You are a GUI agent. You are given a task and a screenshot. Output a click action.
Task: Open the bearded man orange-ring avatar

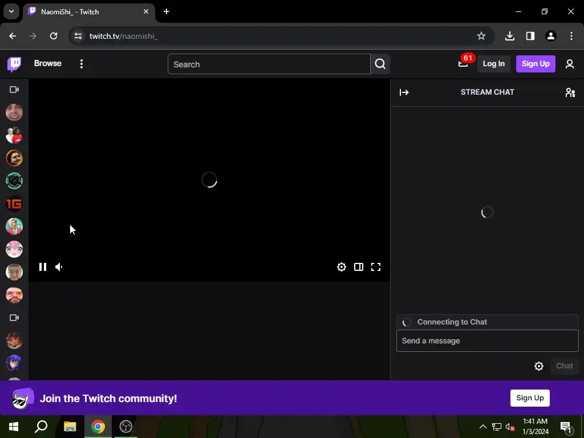14,158
